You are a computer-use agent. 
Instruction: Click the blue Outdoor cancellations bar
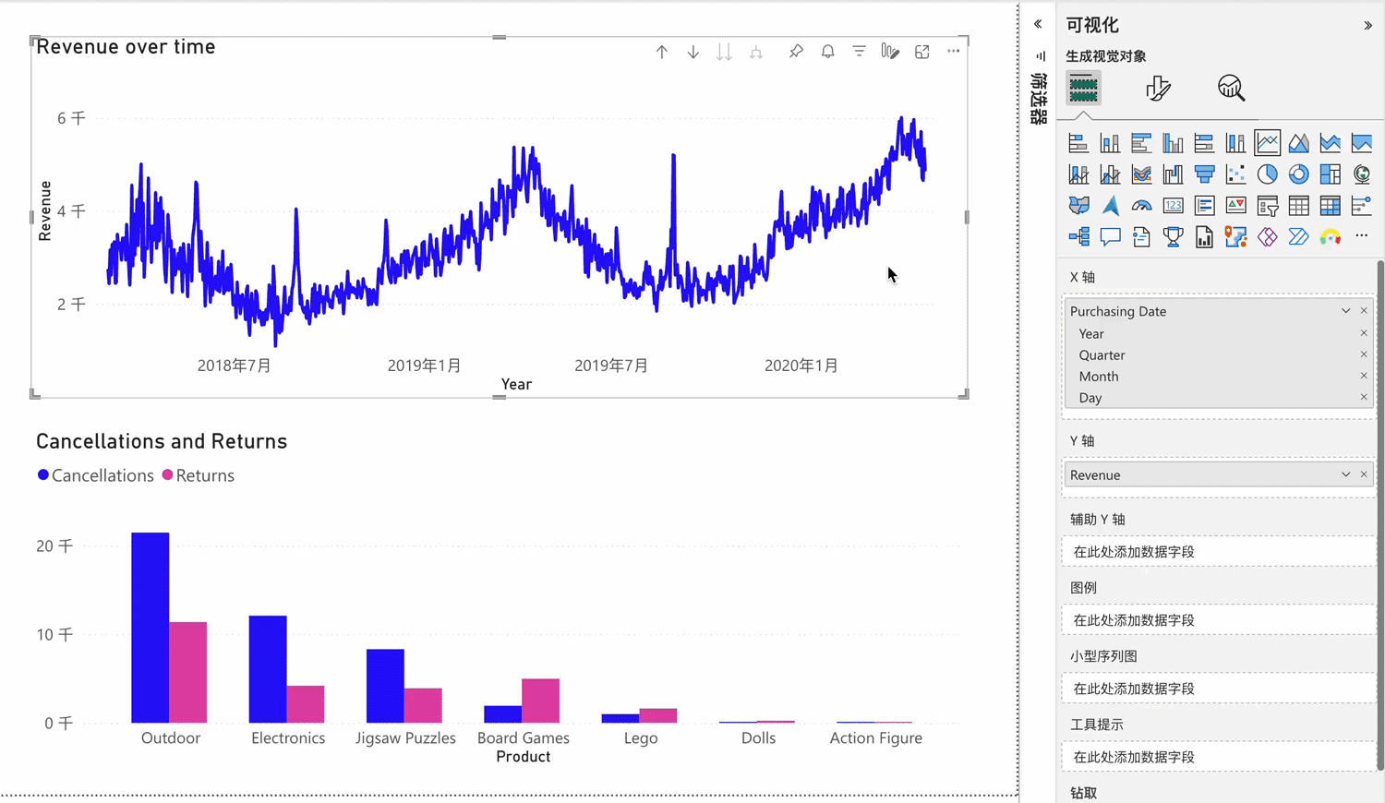150,628
